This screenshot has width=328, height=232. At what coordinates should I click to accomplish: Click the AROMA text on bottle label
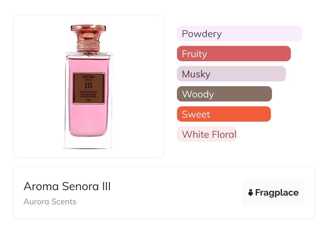click(88, 77)
